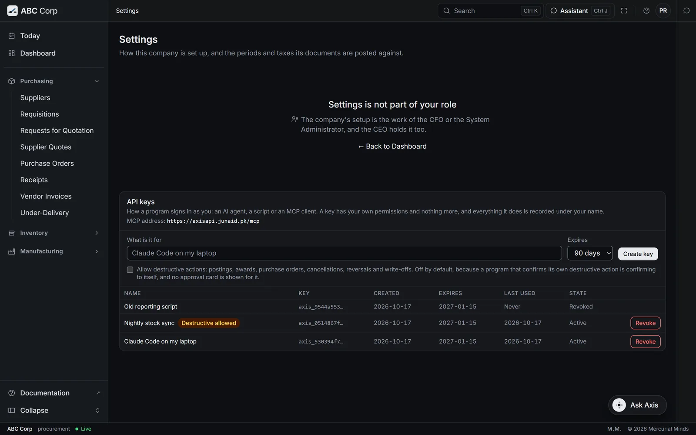Go to Requisitions page
Image resolution: width=696 pixels, height=435 pixels.
40,114
